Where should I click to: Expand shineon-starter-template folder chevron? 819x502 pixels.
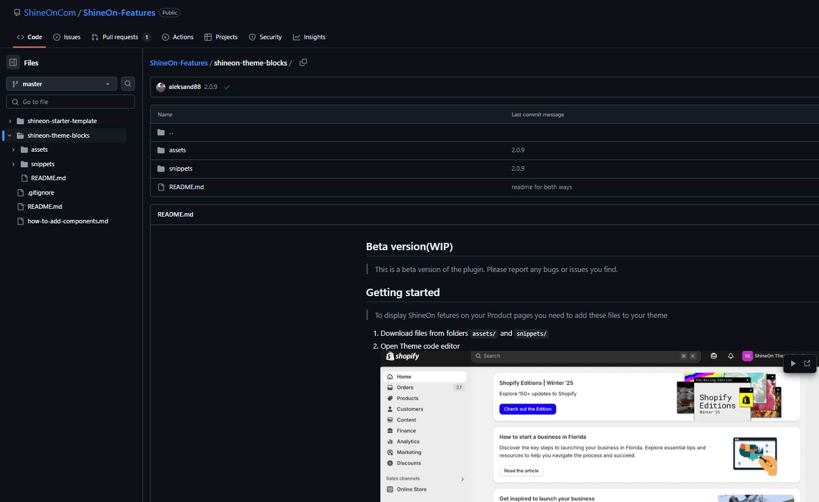pos(10,121)
